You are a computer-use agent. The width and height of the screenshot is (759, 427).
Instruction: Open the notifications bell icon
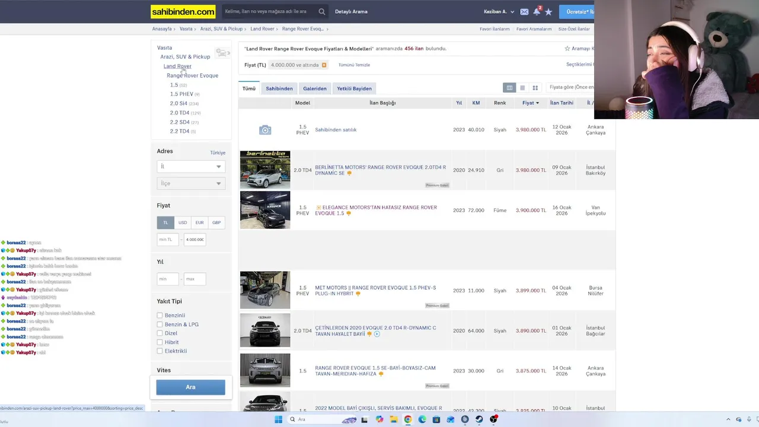pyautogui.click(x=537, y=11)
